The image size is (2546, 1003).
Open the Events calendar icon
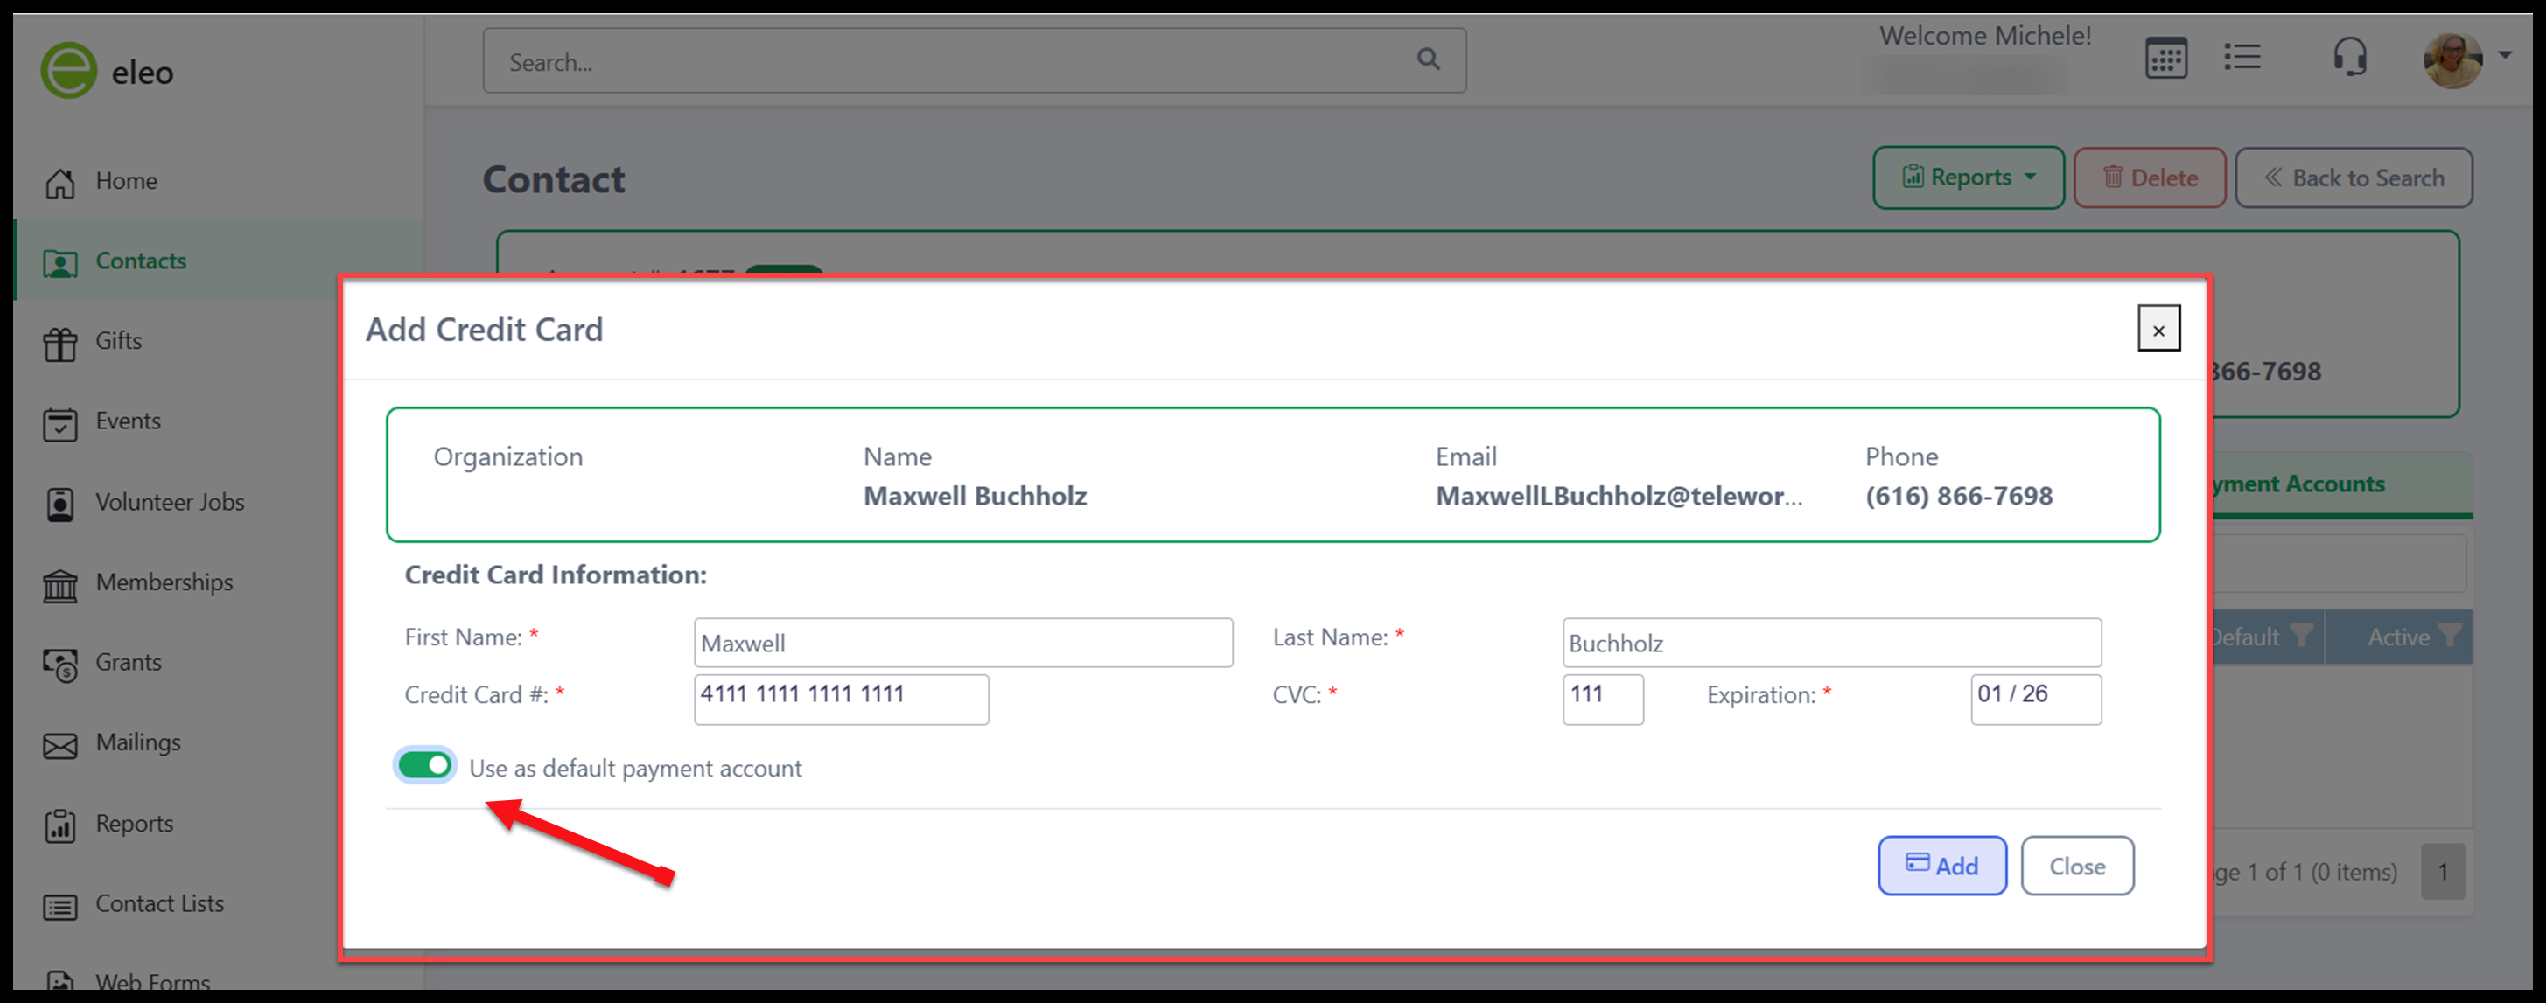(60, 423)
